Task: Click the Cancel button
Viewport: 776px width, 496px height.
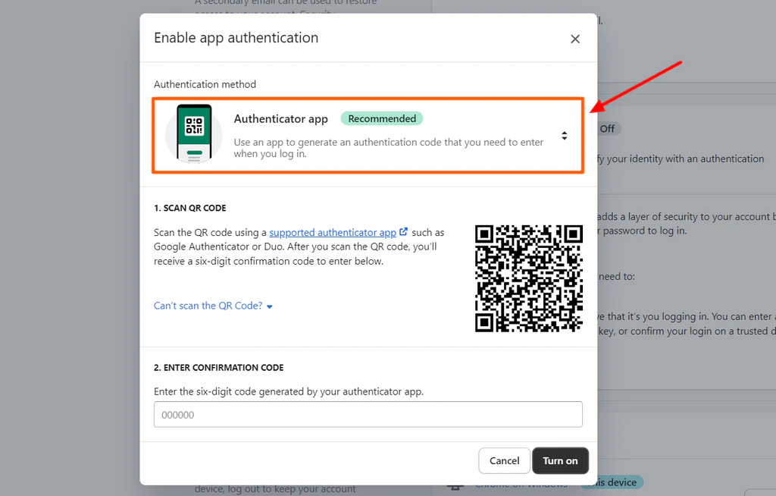Action: 504,461
